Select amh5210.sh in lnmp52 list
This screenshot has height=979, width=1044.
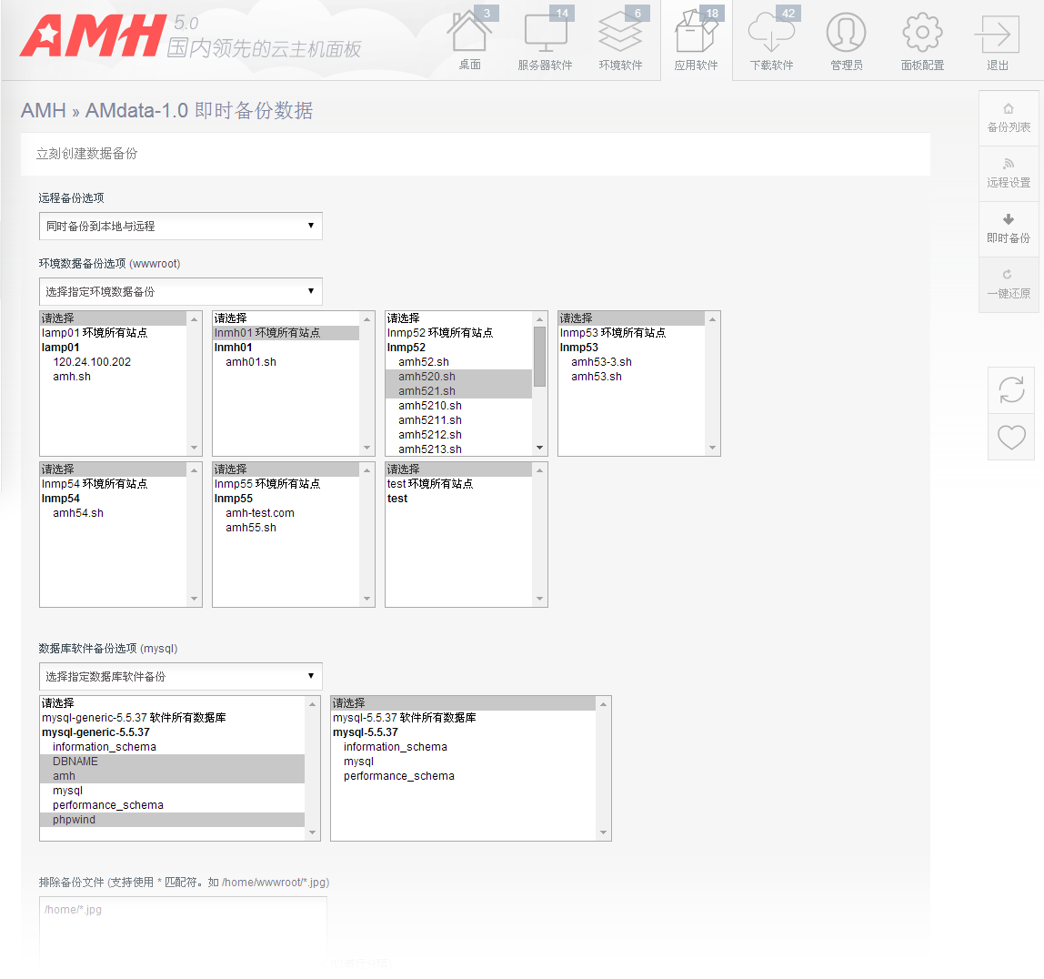(430, 406)
